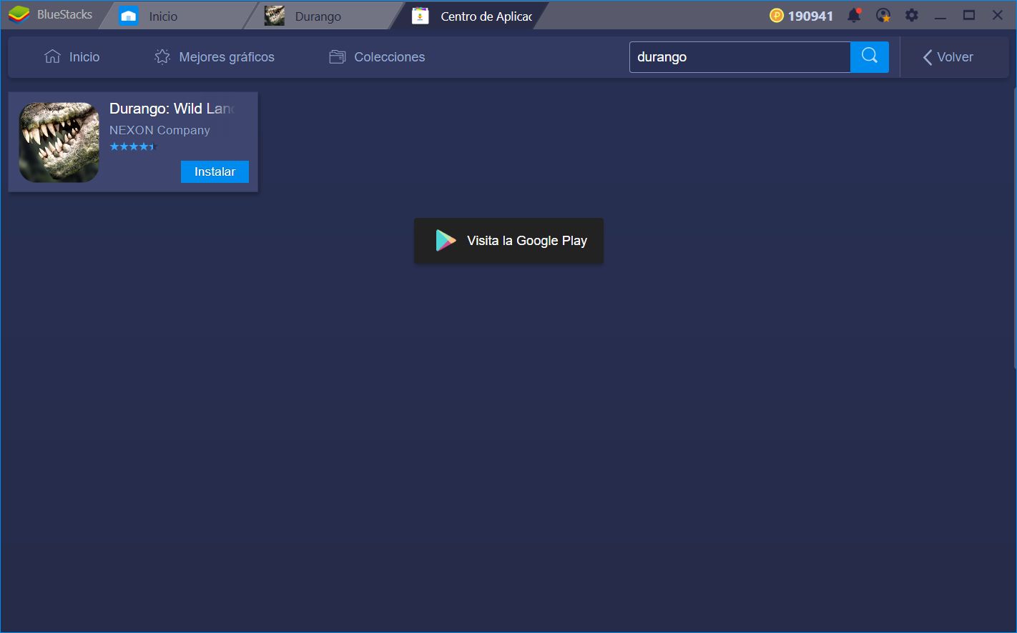Click the folder icon beside Colecciones
1017x633 pixels.
(337, 57)
